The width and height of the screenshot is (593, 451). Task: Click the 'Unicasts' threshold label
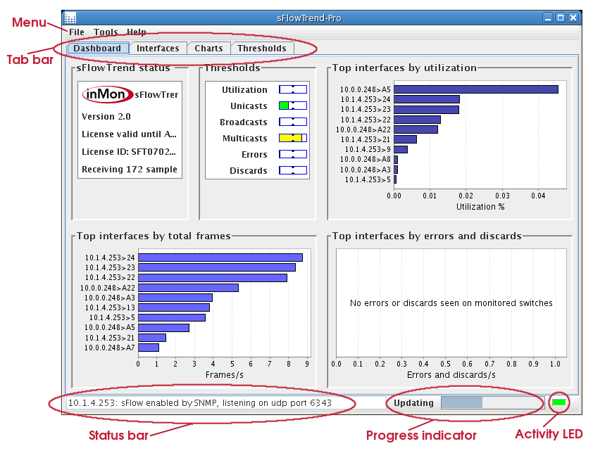click(249, 106)
